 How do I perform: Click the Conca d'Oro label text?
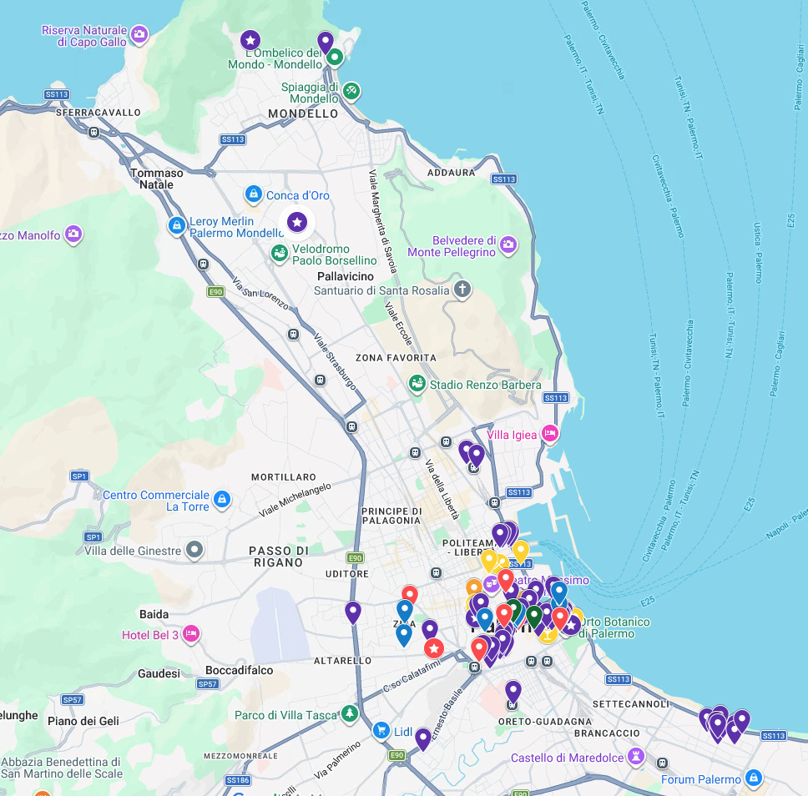[x=298, y=195]
